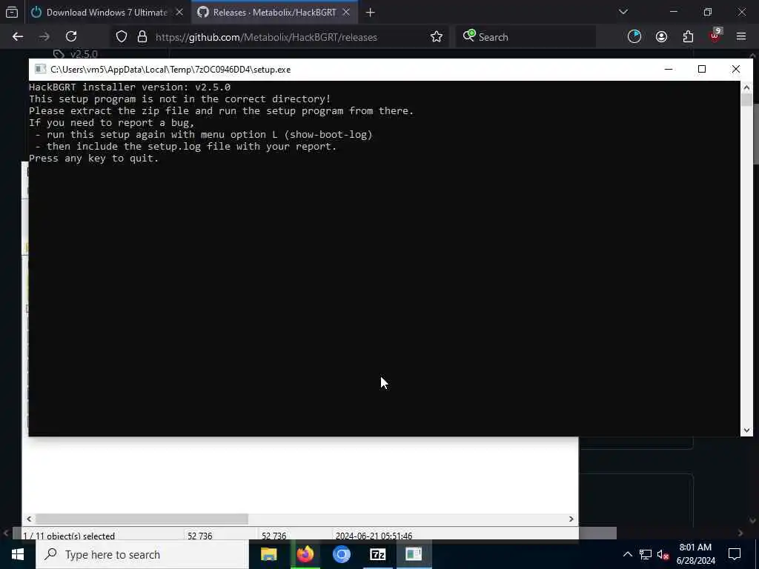Viewport: 759px width, 569px height.
Task: Click console scrollbar down arrow
Action: (746, 430)
